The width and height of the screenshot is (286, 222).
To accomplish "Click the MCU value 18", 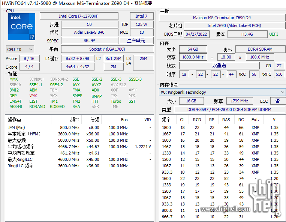I will (x=142, y=33).
